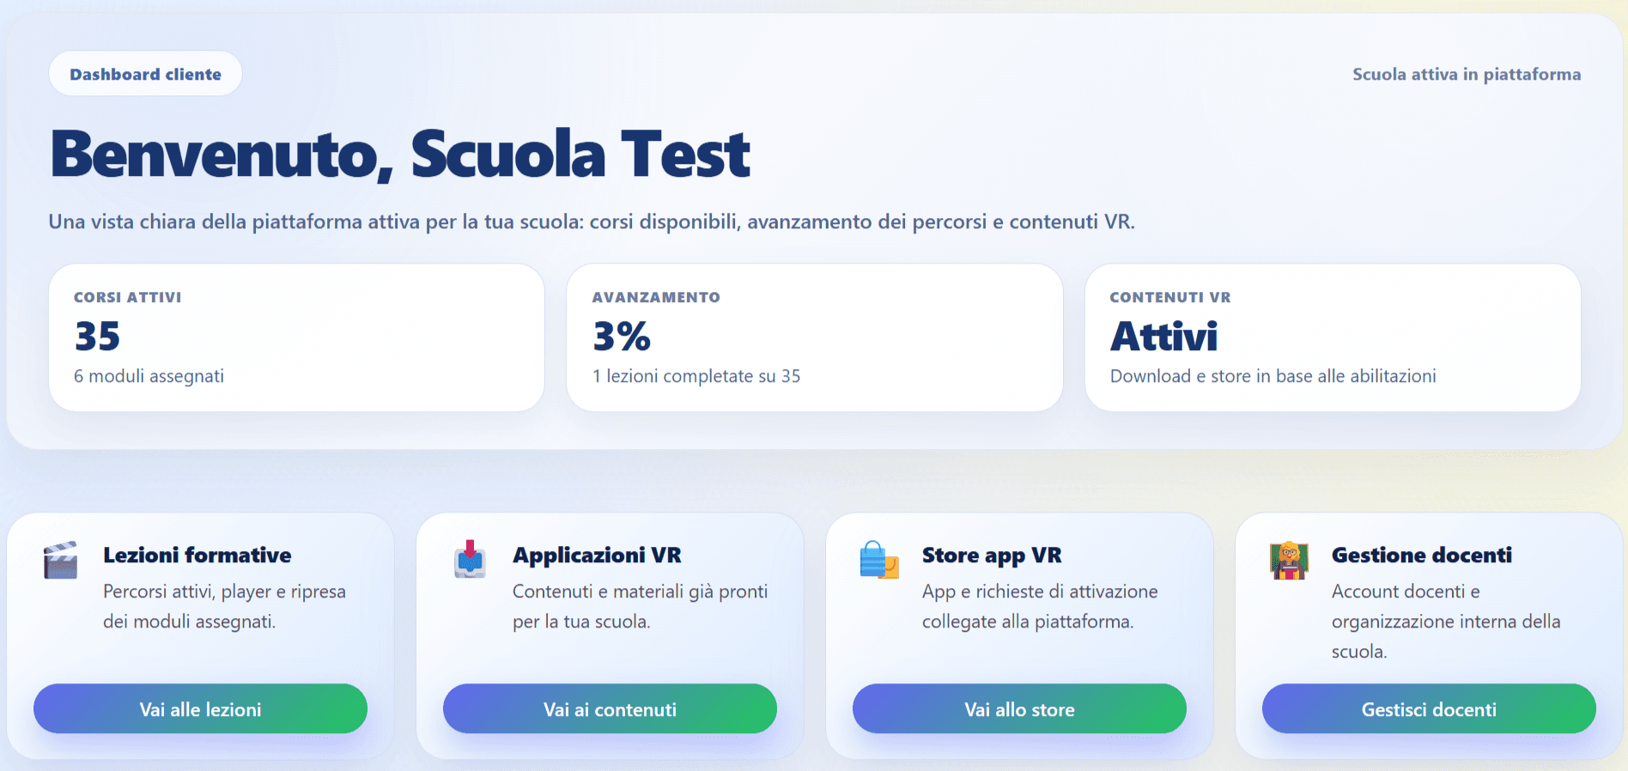The width and height of the screenshot is (1628, 771).
Task: Click the 6 moduli assegnati text
Action: (x=148, y=375)
